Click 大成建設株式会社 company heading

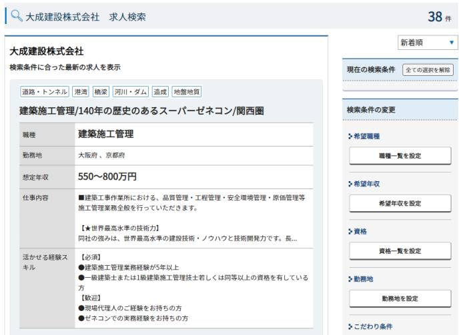[47, 51]
